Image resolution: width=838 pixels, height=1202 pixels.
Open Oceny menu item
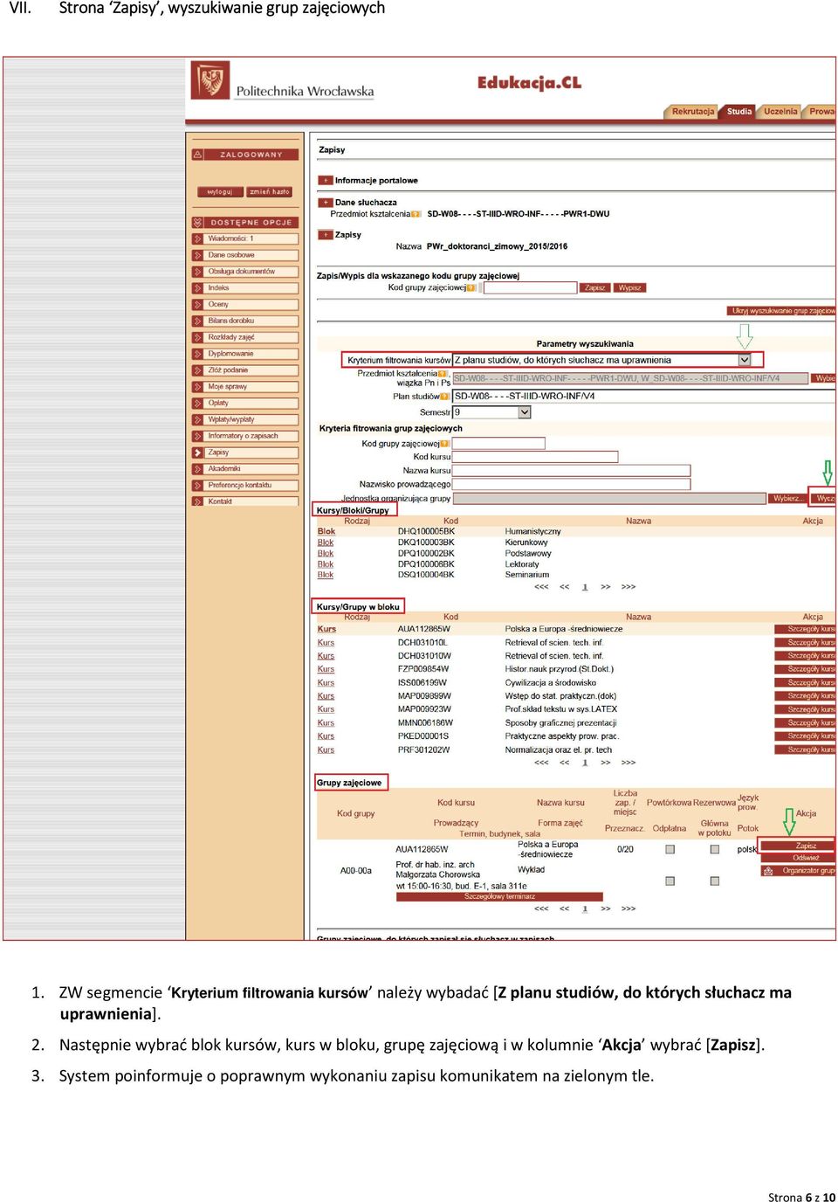tap(245, 304)
